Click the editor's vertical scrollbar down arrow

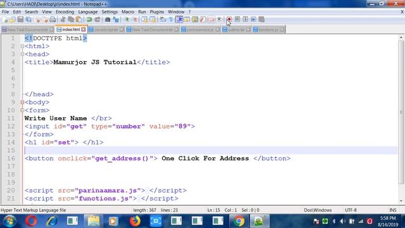coord(401,201)
